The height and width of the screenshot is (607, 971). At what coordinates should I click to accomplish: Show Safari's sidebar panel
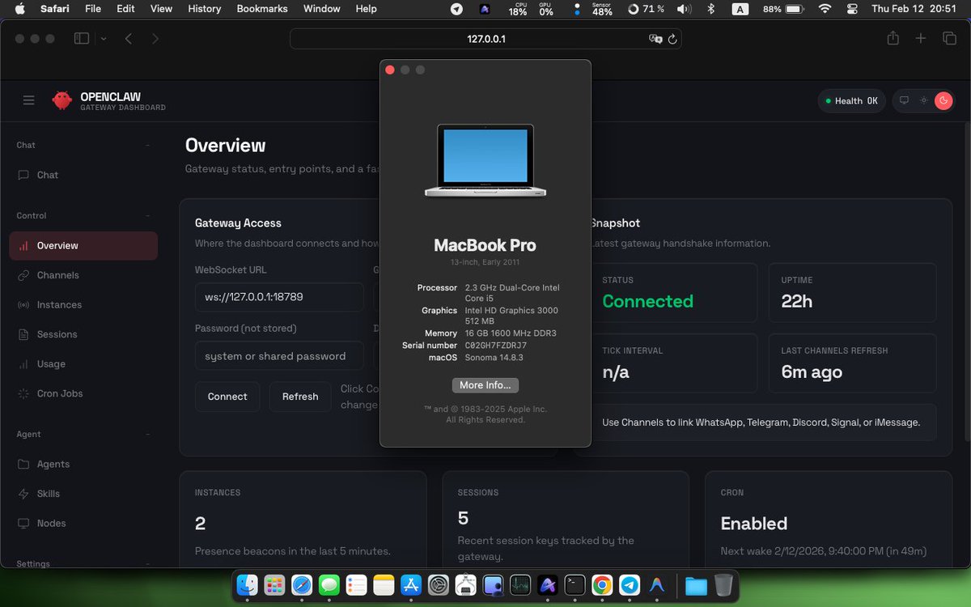point(82,38)
